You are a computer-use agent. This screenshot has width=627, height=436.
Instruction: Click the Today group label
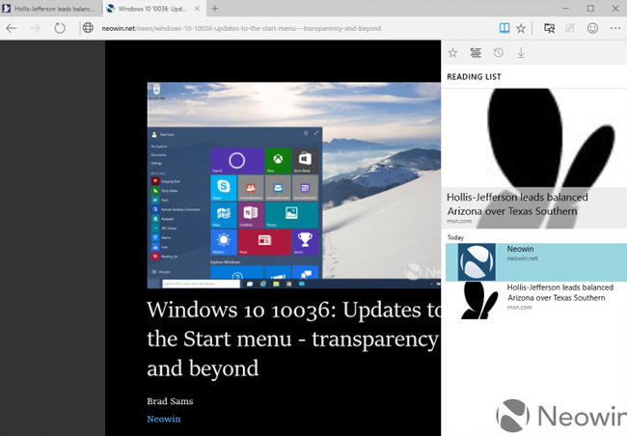pos(455,237)
